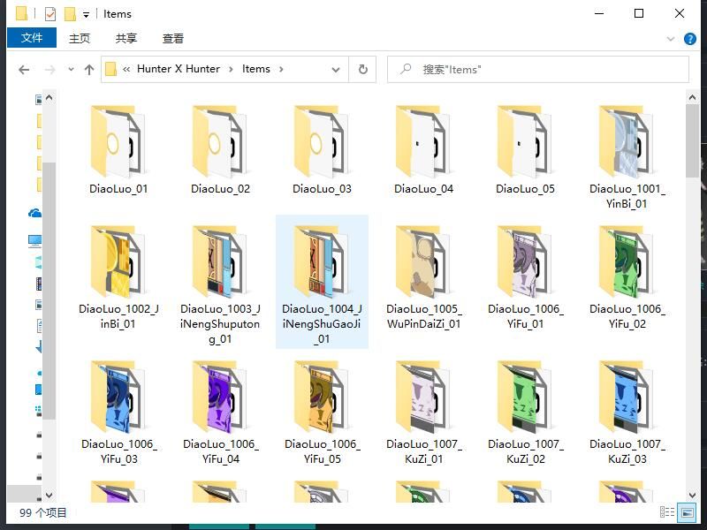
Task: Select the DiaoLuo_1007_KuZi_03 folder
Action: (x=627, y=413)
